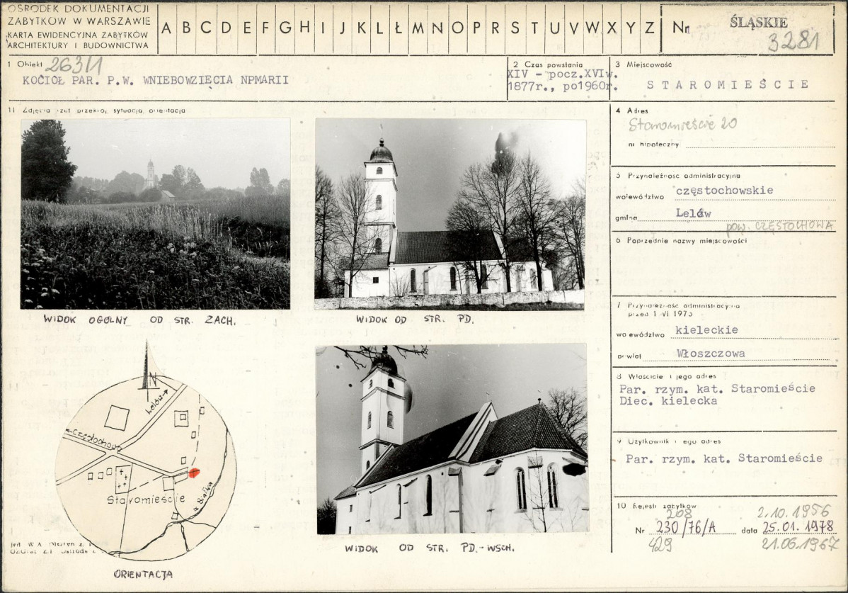Screen dimensions: 848x593
Task: Select owner line 'Par. rzym. kat. Staromieście'
Action: click(717, 388)
